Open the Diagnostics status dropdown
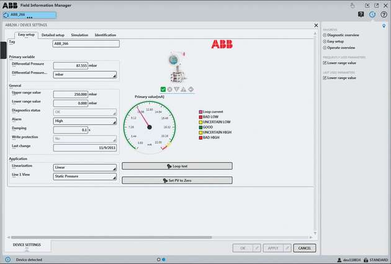Screen dimensions: 391x264 click(85, 112)
